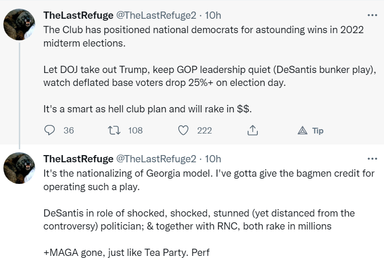The height and width of the screenshot is (266, 384).
Task: Open TheLastRefuge display name on first tweet
Action: (78, 15)
